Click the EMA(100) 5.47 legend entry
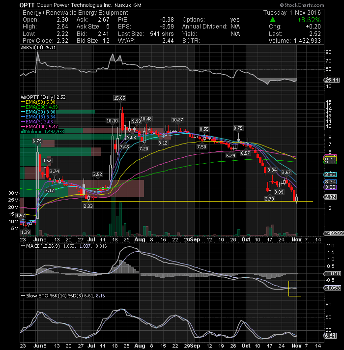 click(x=39, y=127)
